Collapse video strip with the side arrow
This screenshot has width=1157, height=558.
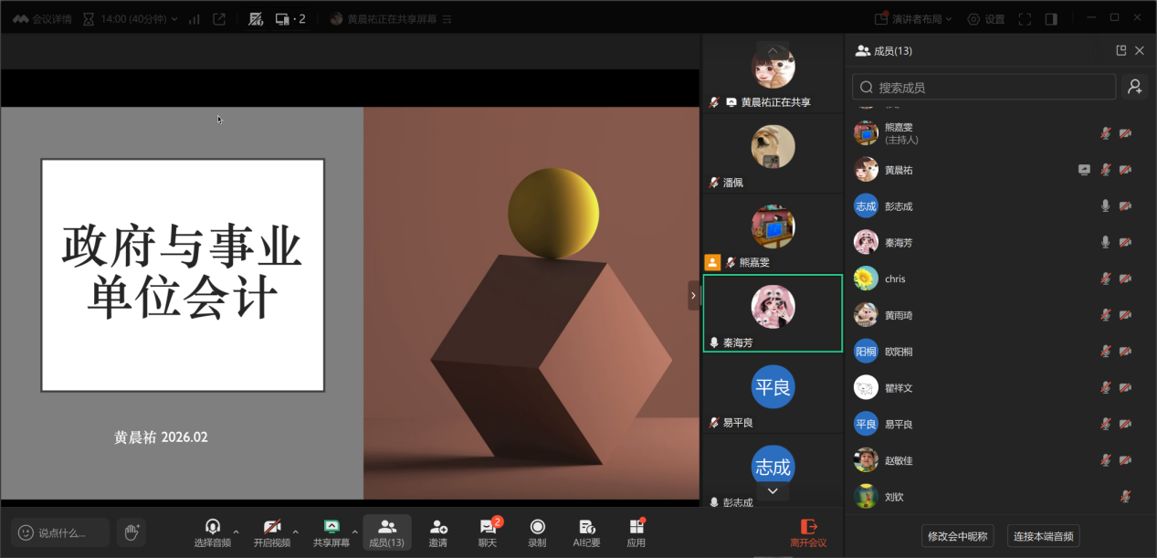tap(693, 295)
